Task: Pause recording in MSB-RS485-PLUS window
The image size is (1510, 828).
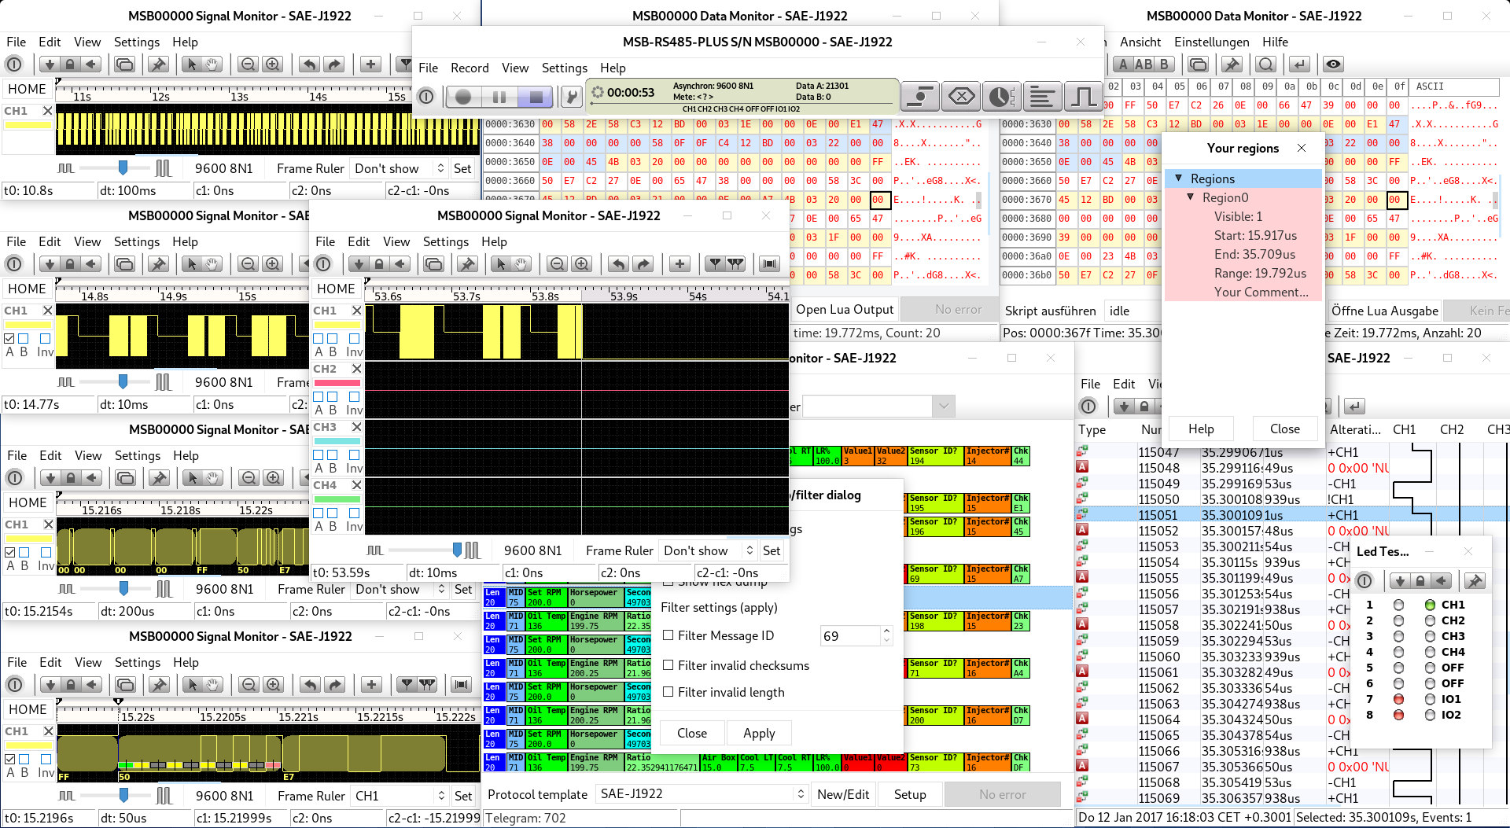Action: point(499,97)
